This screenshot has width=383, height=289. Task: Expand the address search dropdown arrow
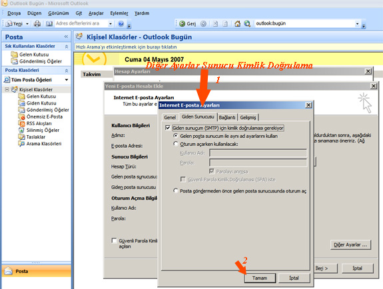click(111, 24)
